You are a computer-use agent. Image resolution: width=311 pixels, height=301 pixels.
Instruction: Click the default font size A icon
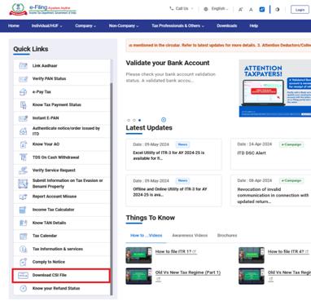click(x=251, y=10)
